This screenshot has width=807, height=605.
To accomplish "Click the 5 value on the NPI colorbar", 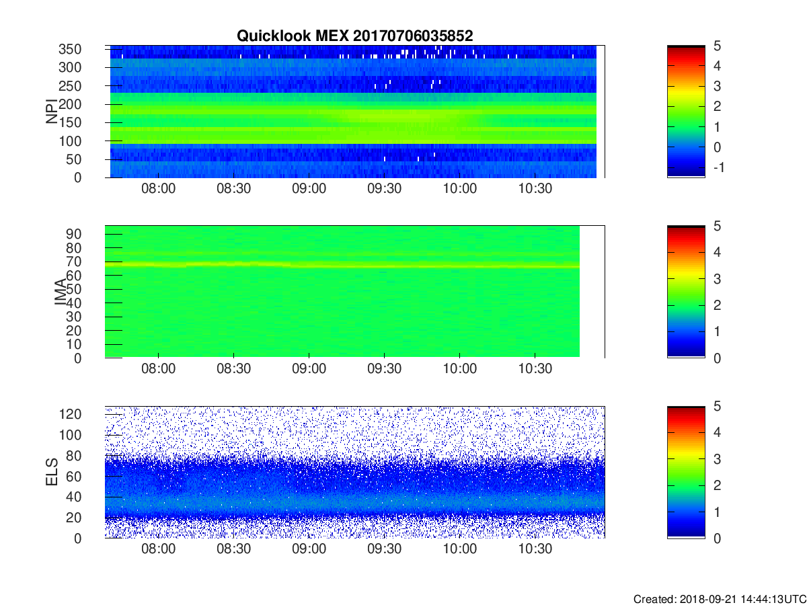I will point(717,46).
